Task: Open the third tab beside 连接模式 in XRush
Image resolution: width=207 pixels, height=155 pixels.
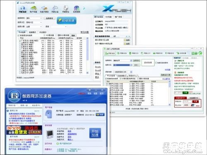Action: coord(43,32)
